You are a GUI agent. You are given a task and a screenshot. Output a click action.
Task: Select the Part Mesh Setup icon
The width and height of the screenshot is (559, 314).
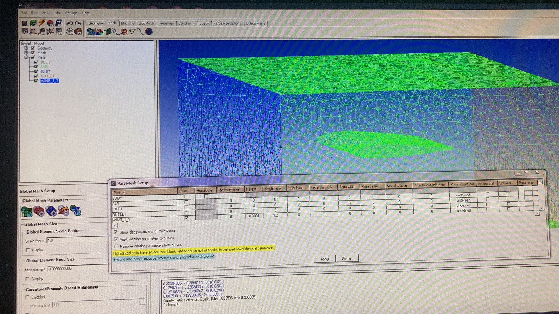(x=99, y=32)
